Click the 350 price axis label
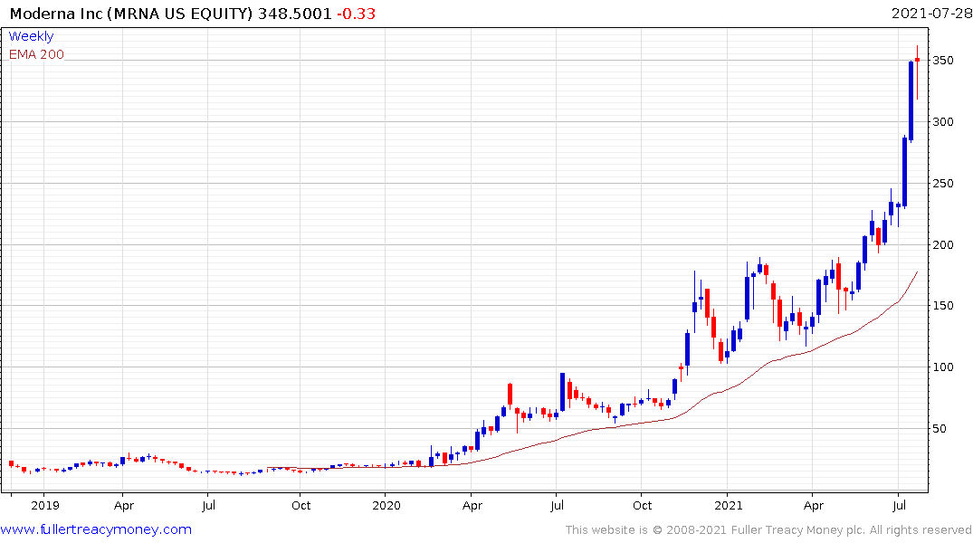Image resolution: width=973 pixels, height=543 pixels. [942, 61]
